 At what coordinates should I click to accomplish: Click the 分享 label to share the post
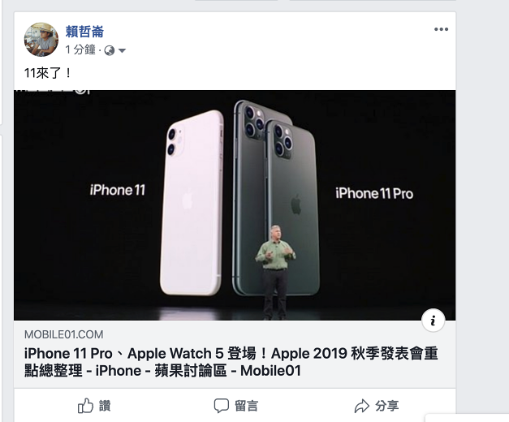coord(386,406)
